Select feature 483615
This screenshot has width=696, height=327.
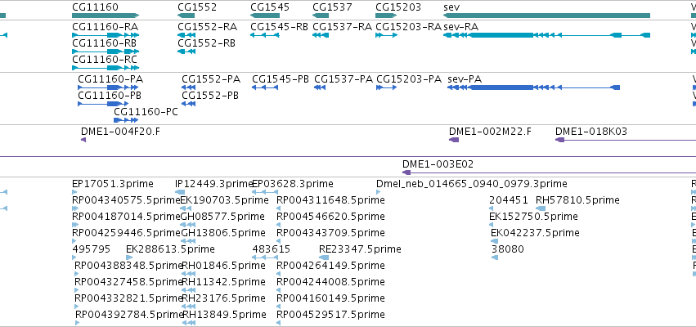tap(265, 258)
